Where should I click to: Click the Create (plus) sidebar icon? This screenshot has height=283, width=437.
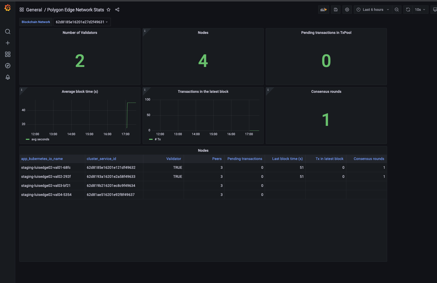7,43
